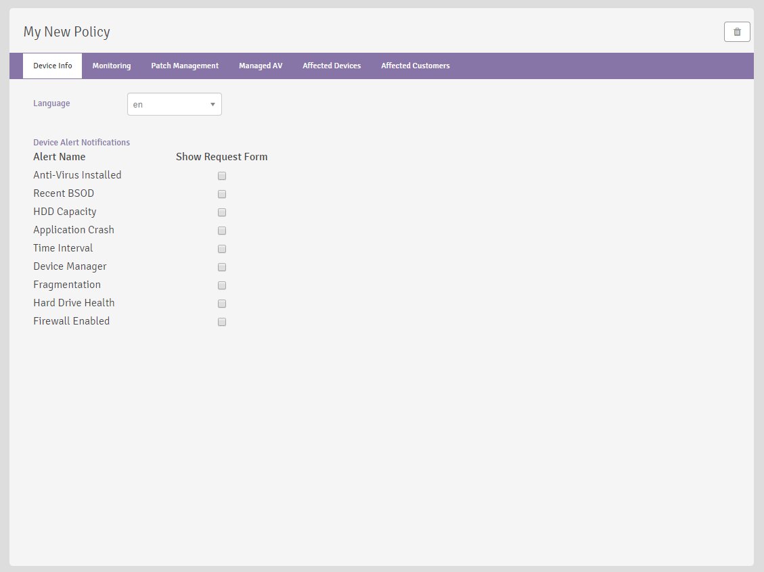Image resolution: width=764 pixels, height=572 pixels.
Task: Click the Hard Drive Health alert name
Action: pos(74,303)
